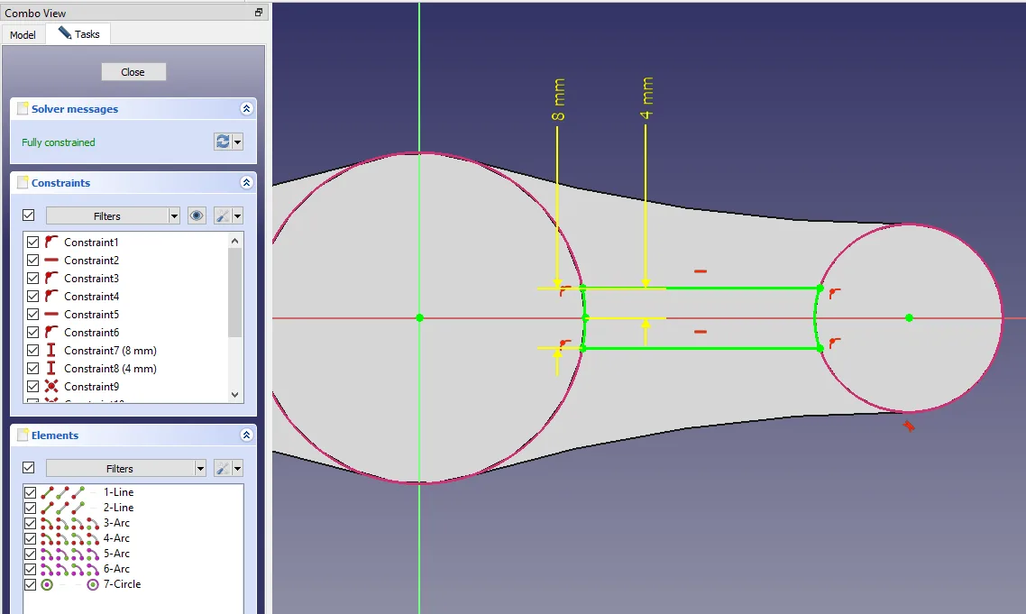This screenshot has width=1026, height=614.
Task: Float the Combo View panel
Action: click(259, 13)
